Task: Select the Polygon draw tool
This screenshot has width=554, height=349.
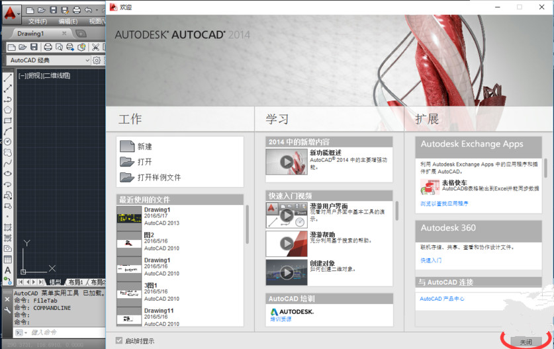Action: click(x=8, y=110)
